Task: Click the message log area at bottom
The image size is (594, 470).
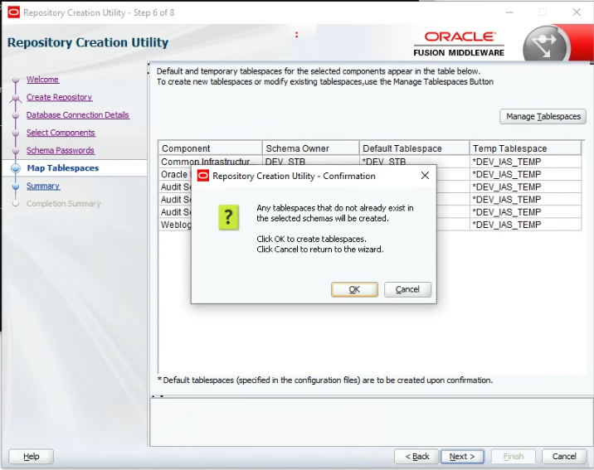Action: [x=372, y=422]
